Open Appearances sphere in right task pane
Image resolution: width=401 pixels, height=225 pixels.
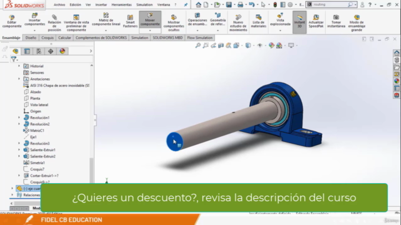397,81
